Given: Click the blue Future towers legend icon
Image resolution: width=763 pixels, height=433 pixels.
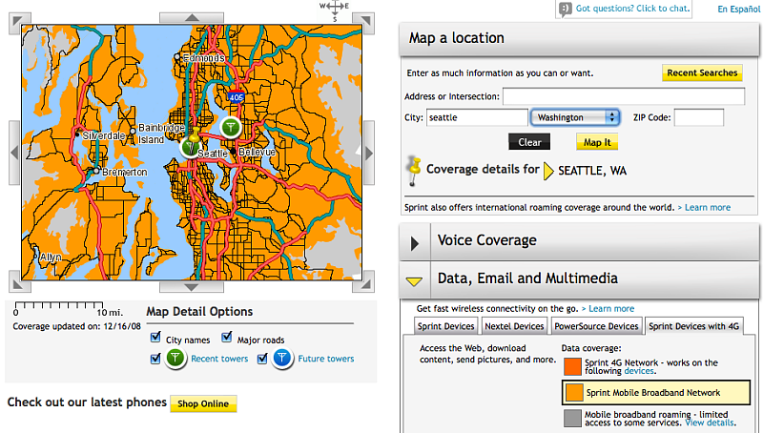Looking at the screenshot, I should pyautogui.click(x=282, y=359).
